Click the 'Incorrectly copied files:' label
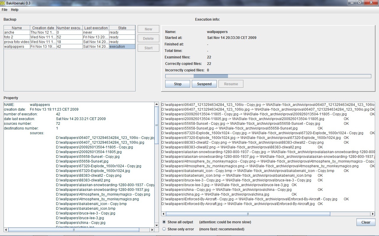Image resolution: width=379 pixels, height=236 pixels. 185,70
